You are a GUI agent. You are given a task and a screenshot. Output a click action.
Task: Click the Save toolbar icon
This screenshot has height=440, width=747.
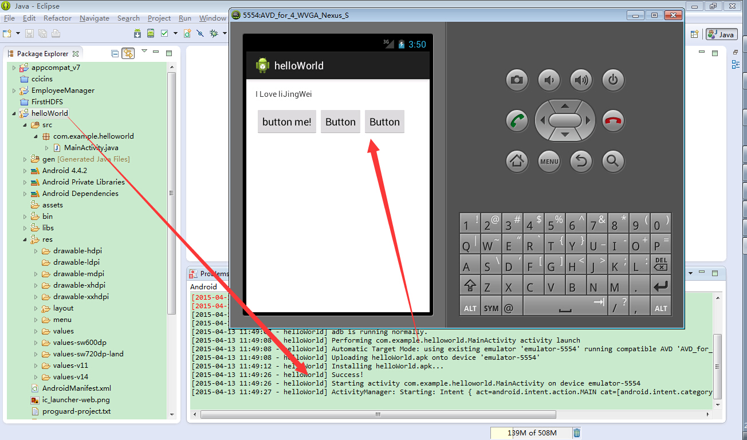click(x=29, y=34)
